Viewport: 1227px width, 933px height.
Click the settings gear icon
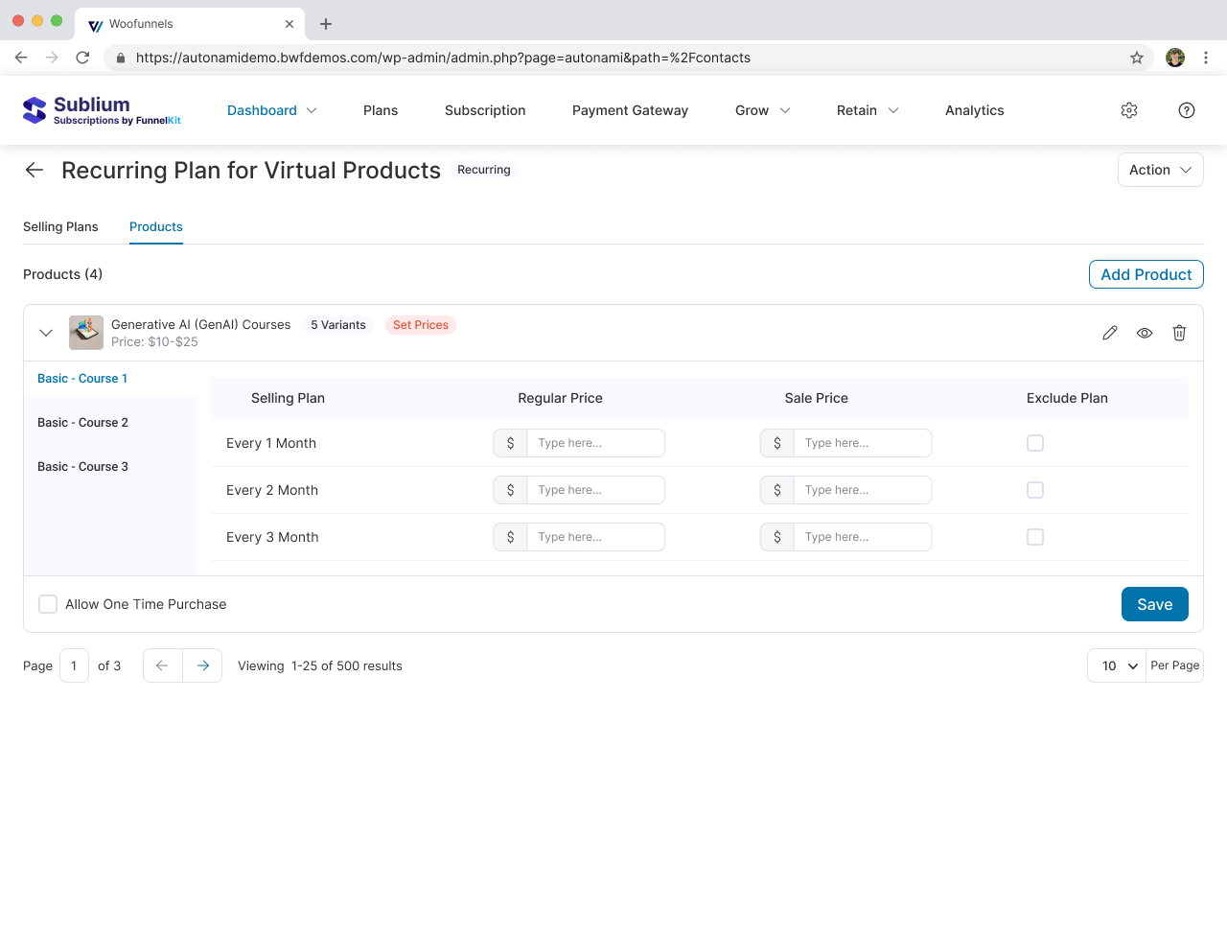pyautogui.click(x=1129, y=110)
